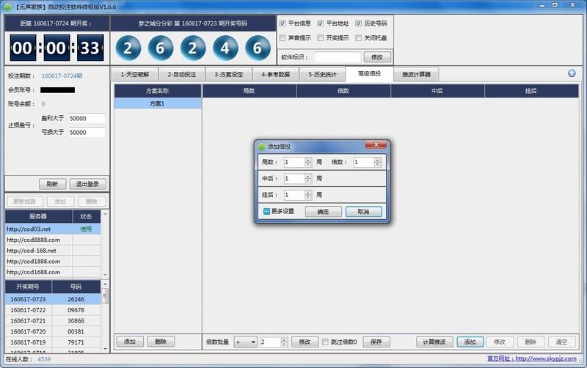This screenshot has height=368, width=587.
Task: Increase the 中后 spinner value
Action: point(308,176)
